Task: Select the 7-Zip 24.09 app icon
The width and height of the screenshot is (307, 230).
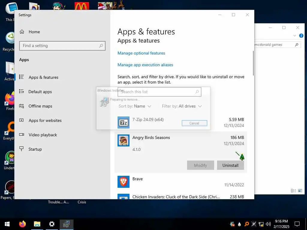Action: (x=123, y=122)
